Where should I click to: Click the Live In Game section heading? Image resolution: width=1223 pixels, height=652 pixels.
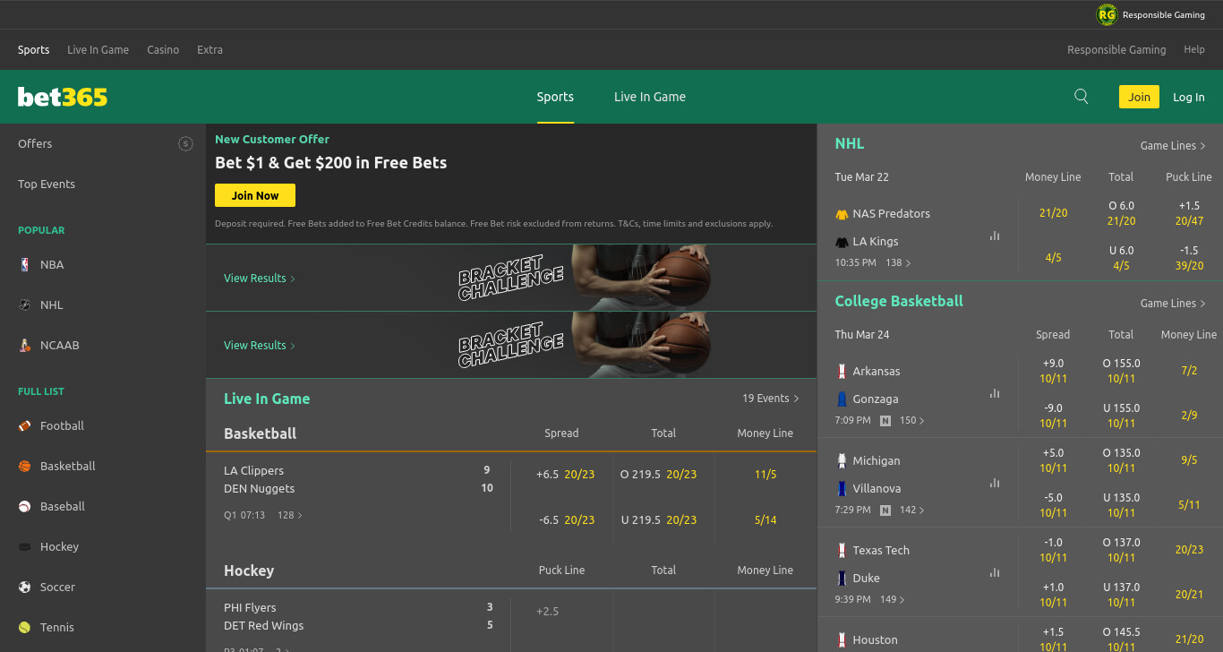pos(267,399)
